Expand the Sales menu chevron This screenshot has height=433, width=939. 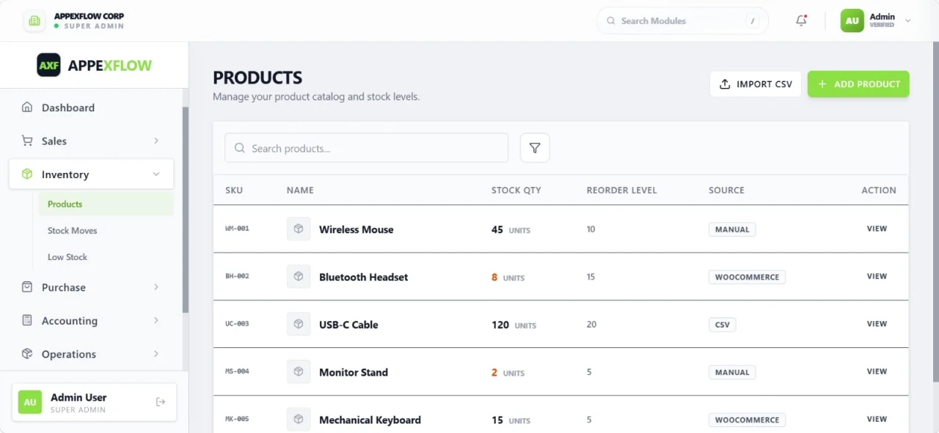tap(156, 141)
